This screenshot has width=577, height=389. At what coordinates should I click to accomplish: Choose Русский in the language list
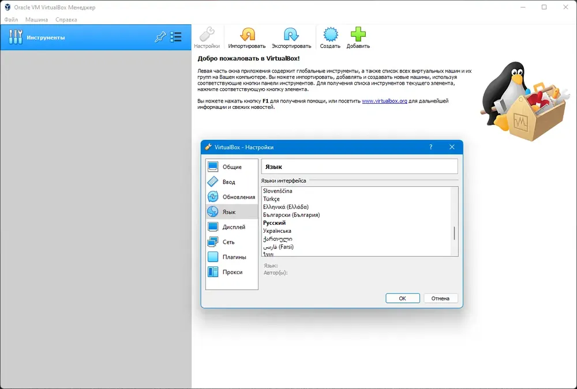(x=356, y=223)
